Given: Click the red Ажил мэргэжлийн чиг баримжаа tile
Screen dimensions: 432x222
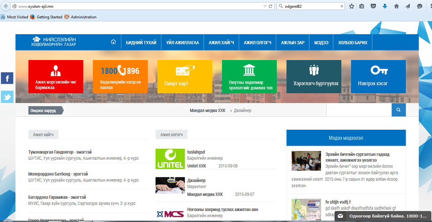Looking at the screenshot, I should tap(55, 76).
